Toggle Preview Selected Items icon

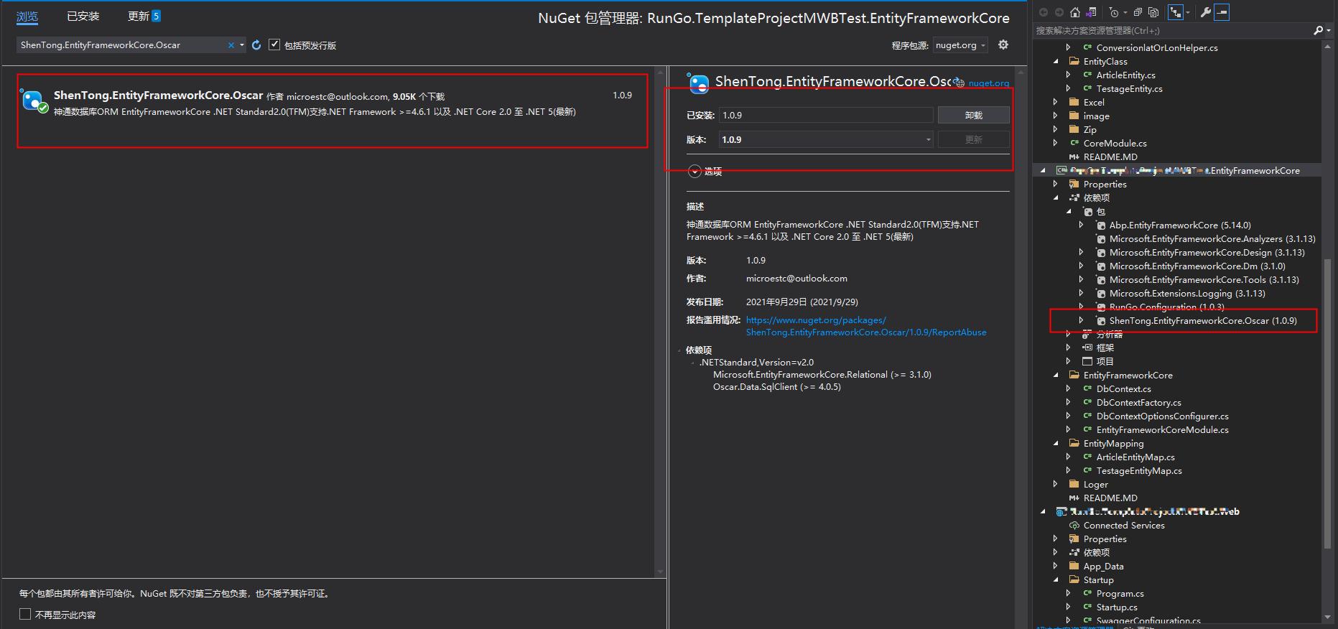(1222, 12)
